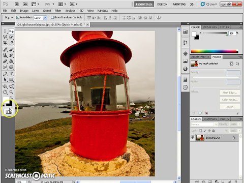
Task: Reset to default foreground and background colors
Action: [4, 106]
